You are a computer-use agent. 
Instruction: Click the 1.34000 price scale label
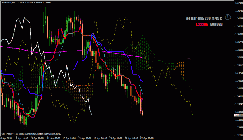point(239,96)
